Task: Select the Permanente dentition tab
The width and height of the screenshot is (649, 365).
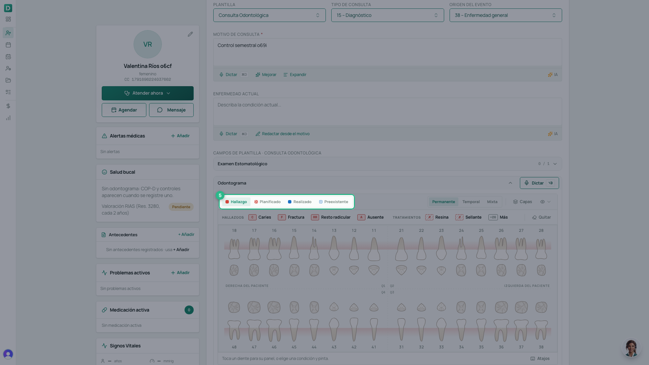Action: pos(443,202)
